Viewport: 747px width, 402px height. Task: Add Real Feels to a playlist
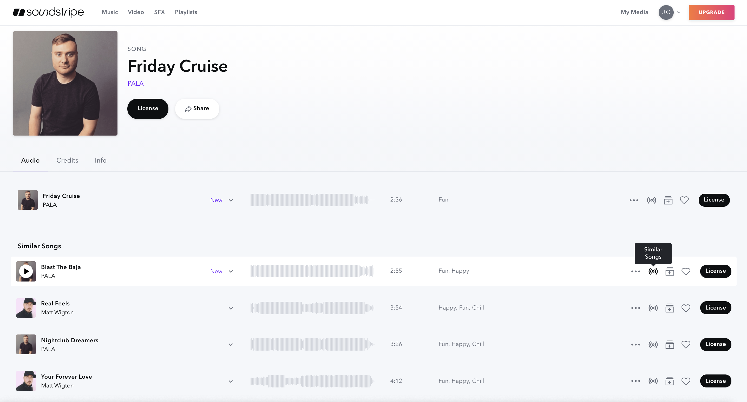[x=669, y=308]
